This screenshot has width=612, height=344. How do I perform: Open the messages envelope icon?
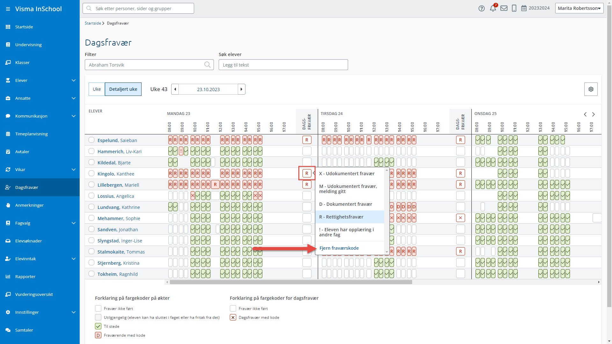[x=504, y=8]
